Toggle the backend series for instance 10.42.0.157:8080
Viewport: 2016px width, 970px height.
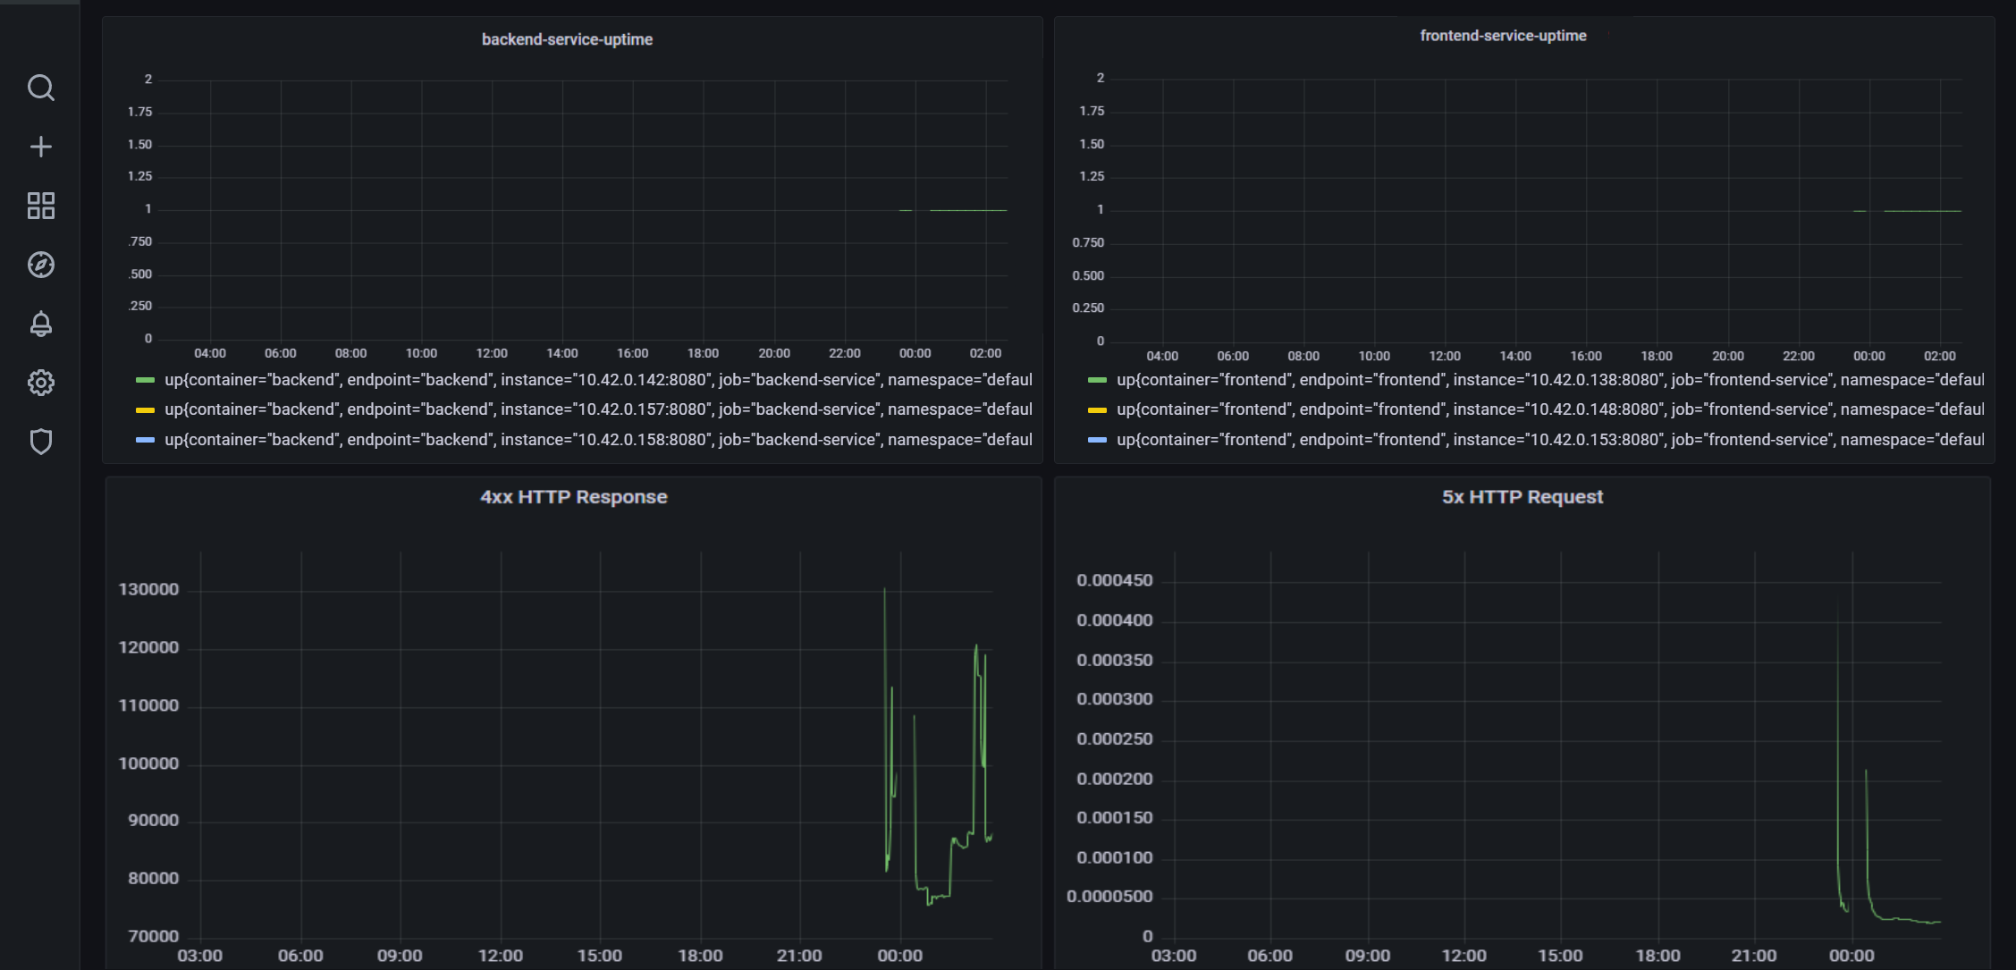tap(599, 409)
